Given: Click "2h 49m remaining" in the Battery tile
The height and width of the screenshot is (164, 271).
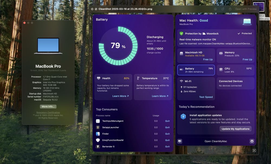Looking at the screenshot, I should 194,72.
